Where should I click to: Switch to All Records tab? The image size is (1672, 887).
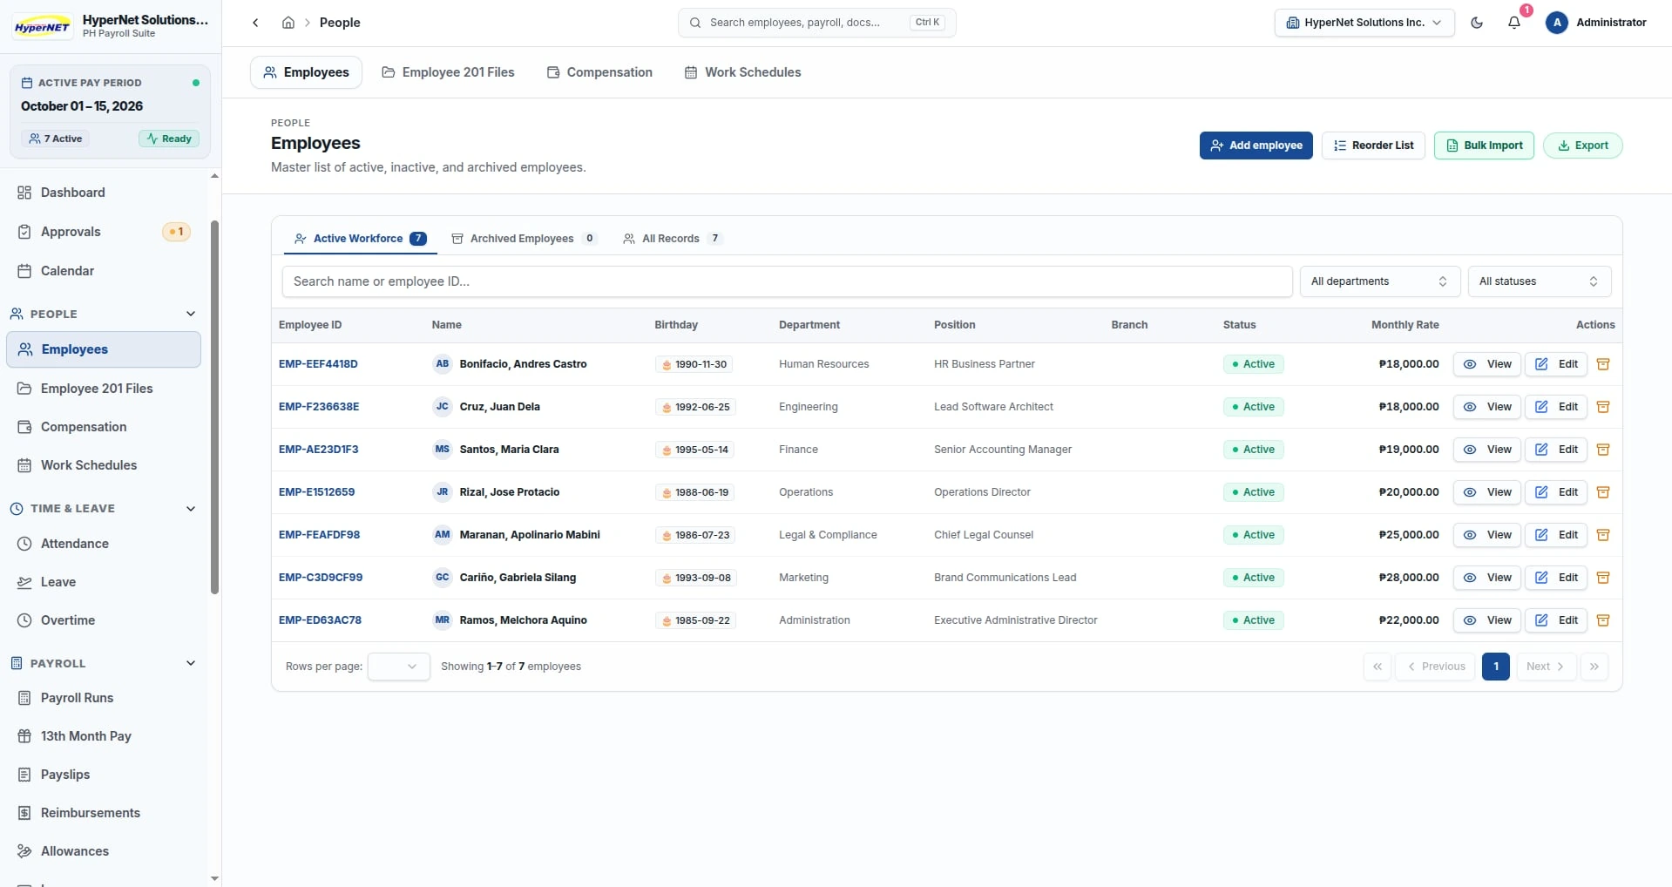[x=673, y=239]
